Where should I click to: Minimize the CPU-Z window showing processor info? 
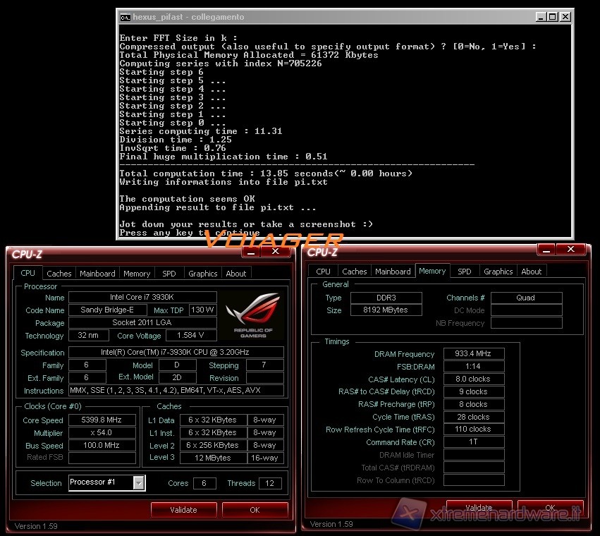point(252,251)
